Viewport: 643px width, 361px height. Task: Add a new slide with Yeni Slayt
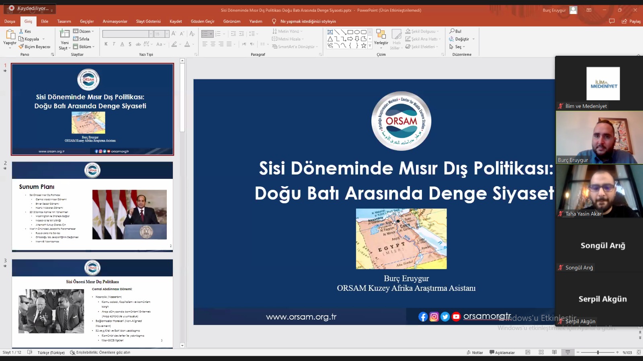pyautogui.click(x=65, y=40)
